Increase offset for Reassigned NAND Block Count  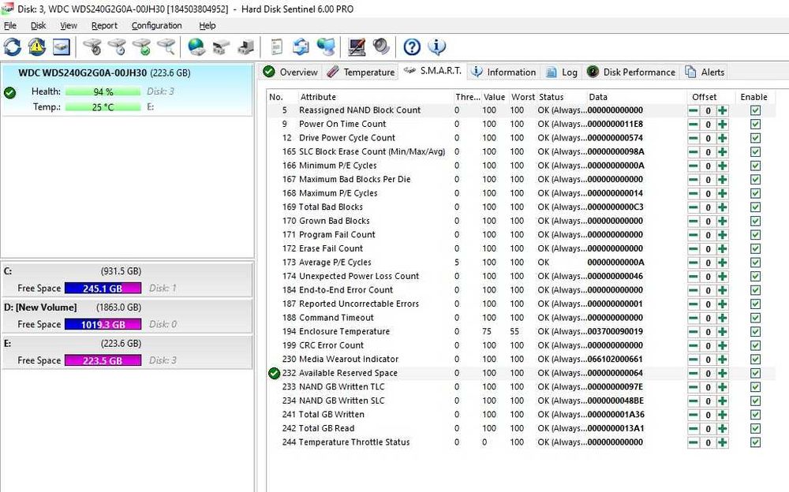(x=723, y=110)
